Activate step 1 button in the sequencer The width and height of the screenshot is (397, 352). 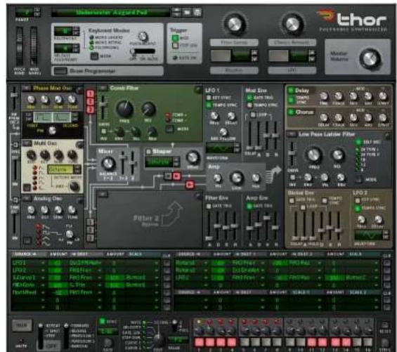pyautogui.click(x=199, y=342)
